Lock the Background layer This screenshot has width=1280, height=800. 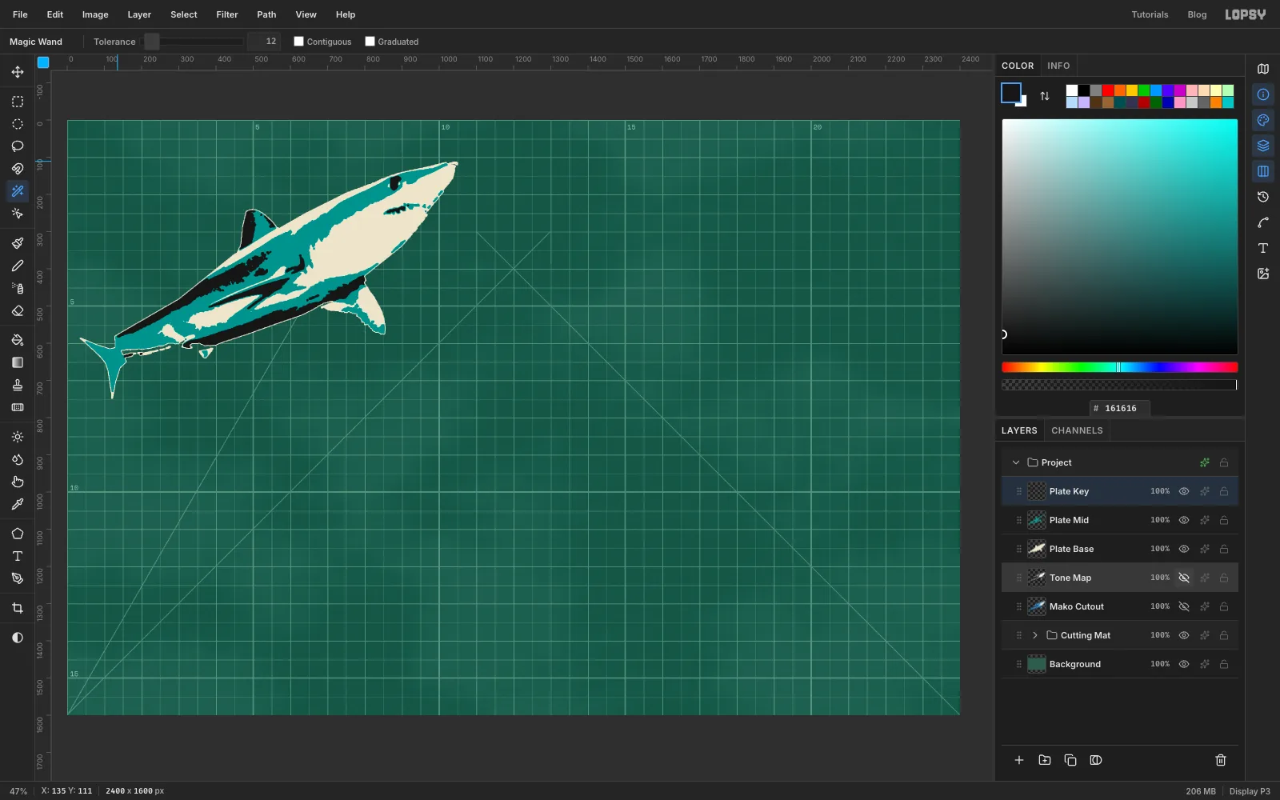[x=1224, y=664]
